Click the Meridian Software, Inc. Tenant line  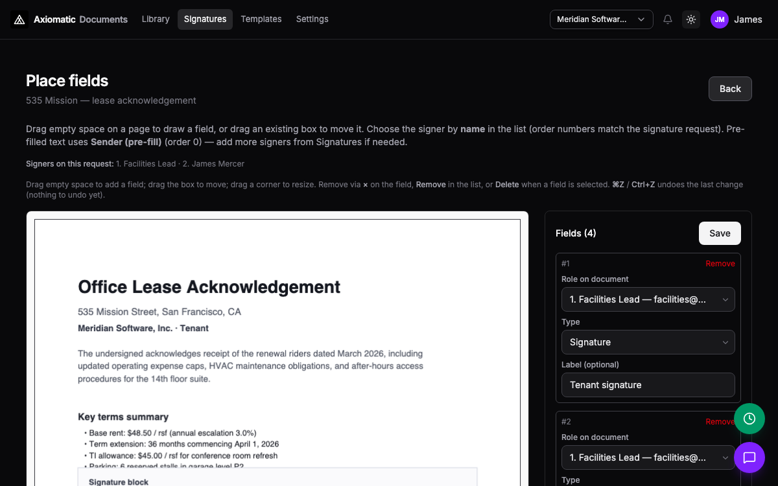coord(143,329)
